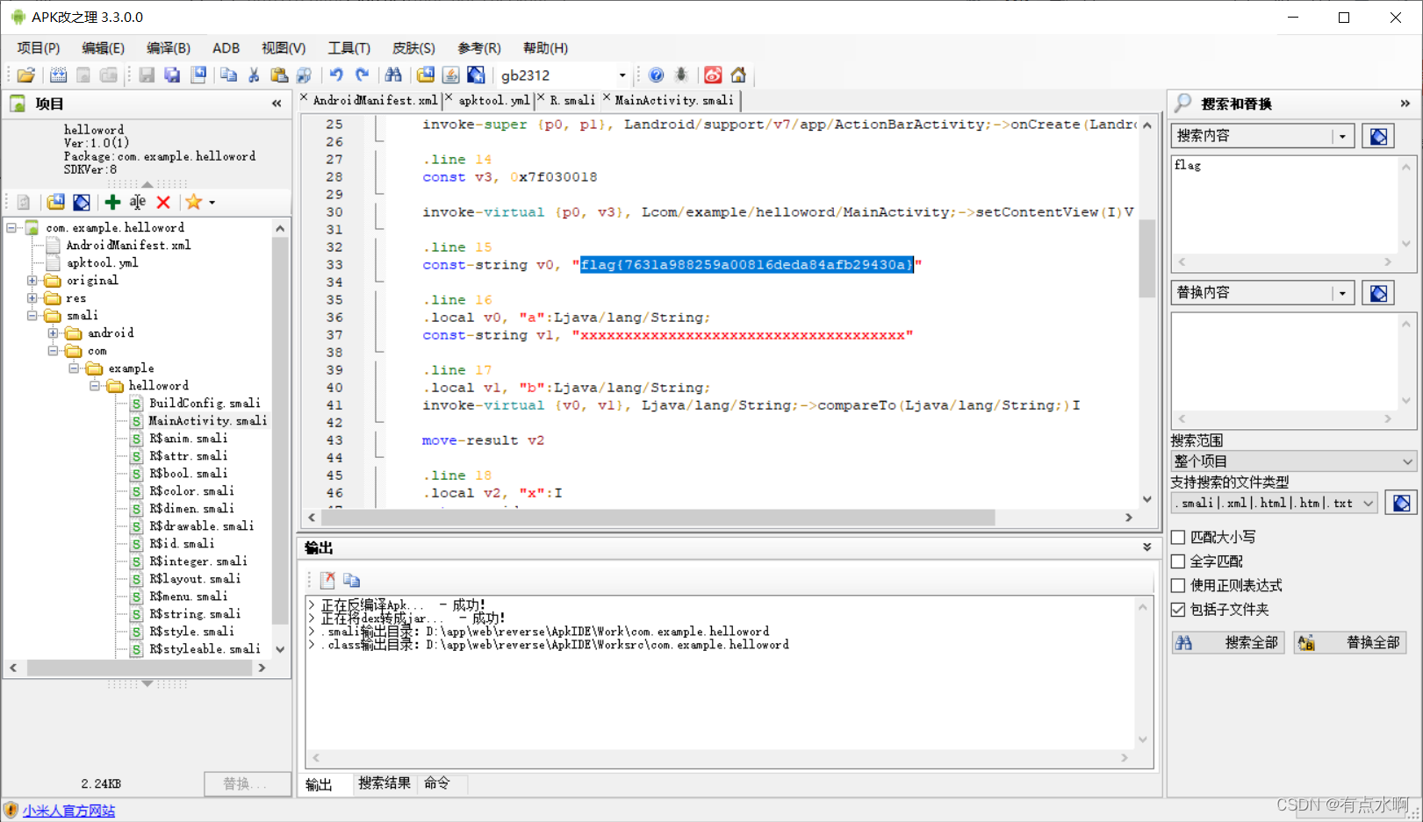Open the Weibo red icon
1423x822 pixels.
coord(713,75)
